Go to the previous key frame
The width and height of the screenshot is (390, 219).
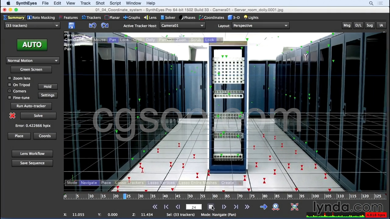(x=166, y=207)
